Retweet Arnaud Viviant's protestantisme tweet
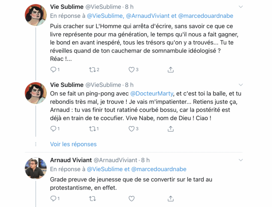Screen dimensions: 272x207 click(92, 199)
